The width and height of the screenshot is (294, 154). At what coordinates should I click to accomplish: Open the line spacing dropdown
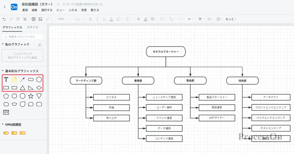119,19
